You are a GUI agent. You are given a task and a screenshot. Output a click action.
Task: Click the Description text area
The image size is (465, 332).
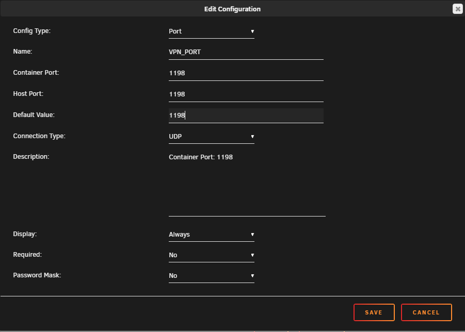pos(247,184)
